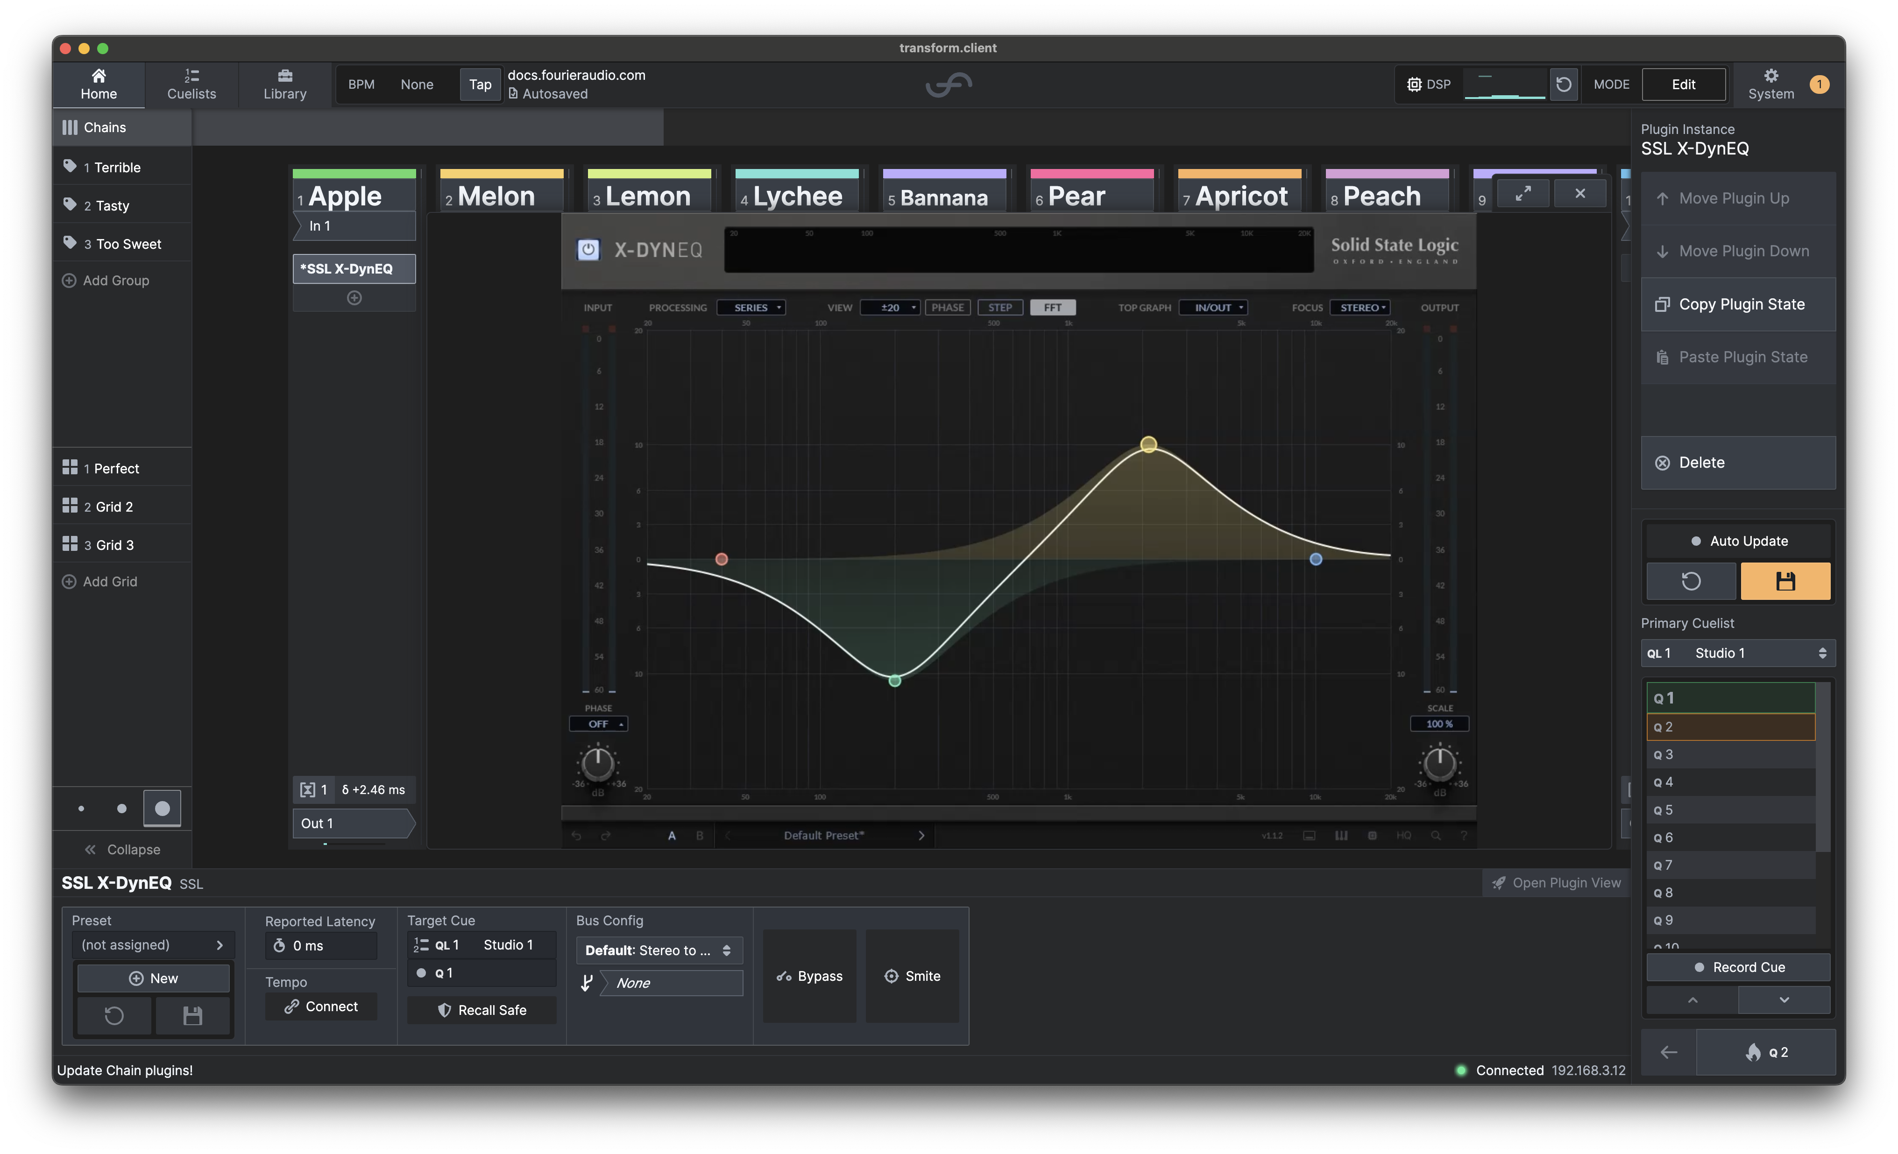
Task: Fire cue Q 2 button
Action: click(x=1766, y=1052)
